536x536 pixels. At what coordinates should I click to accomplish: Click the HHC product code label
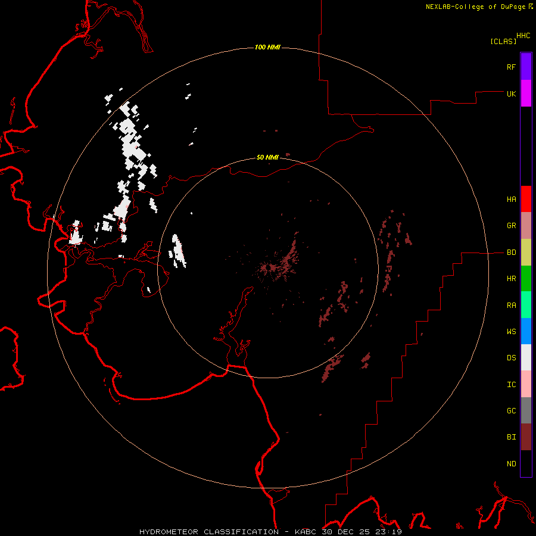click(x=523, y=36)
